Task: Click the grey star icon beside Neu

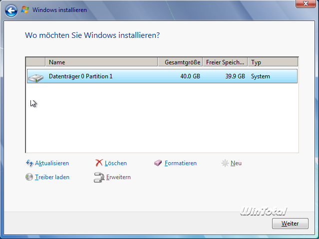Action: [225, 163]
